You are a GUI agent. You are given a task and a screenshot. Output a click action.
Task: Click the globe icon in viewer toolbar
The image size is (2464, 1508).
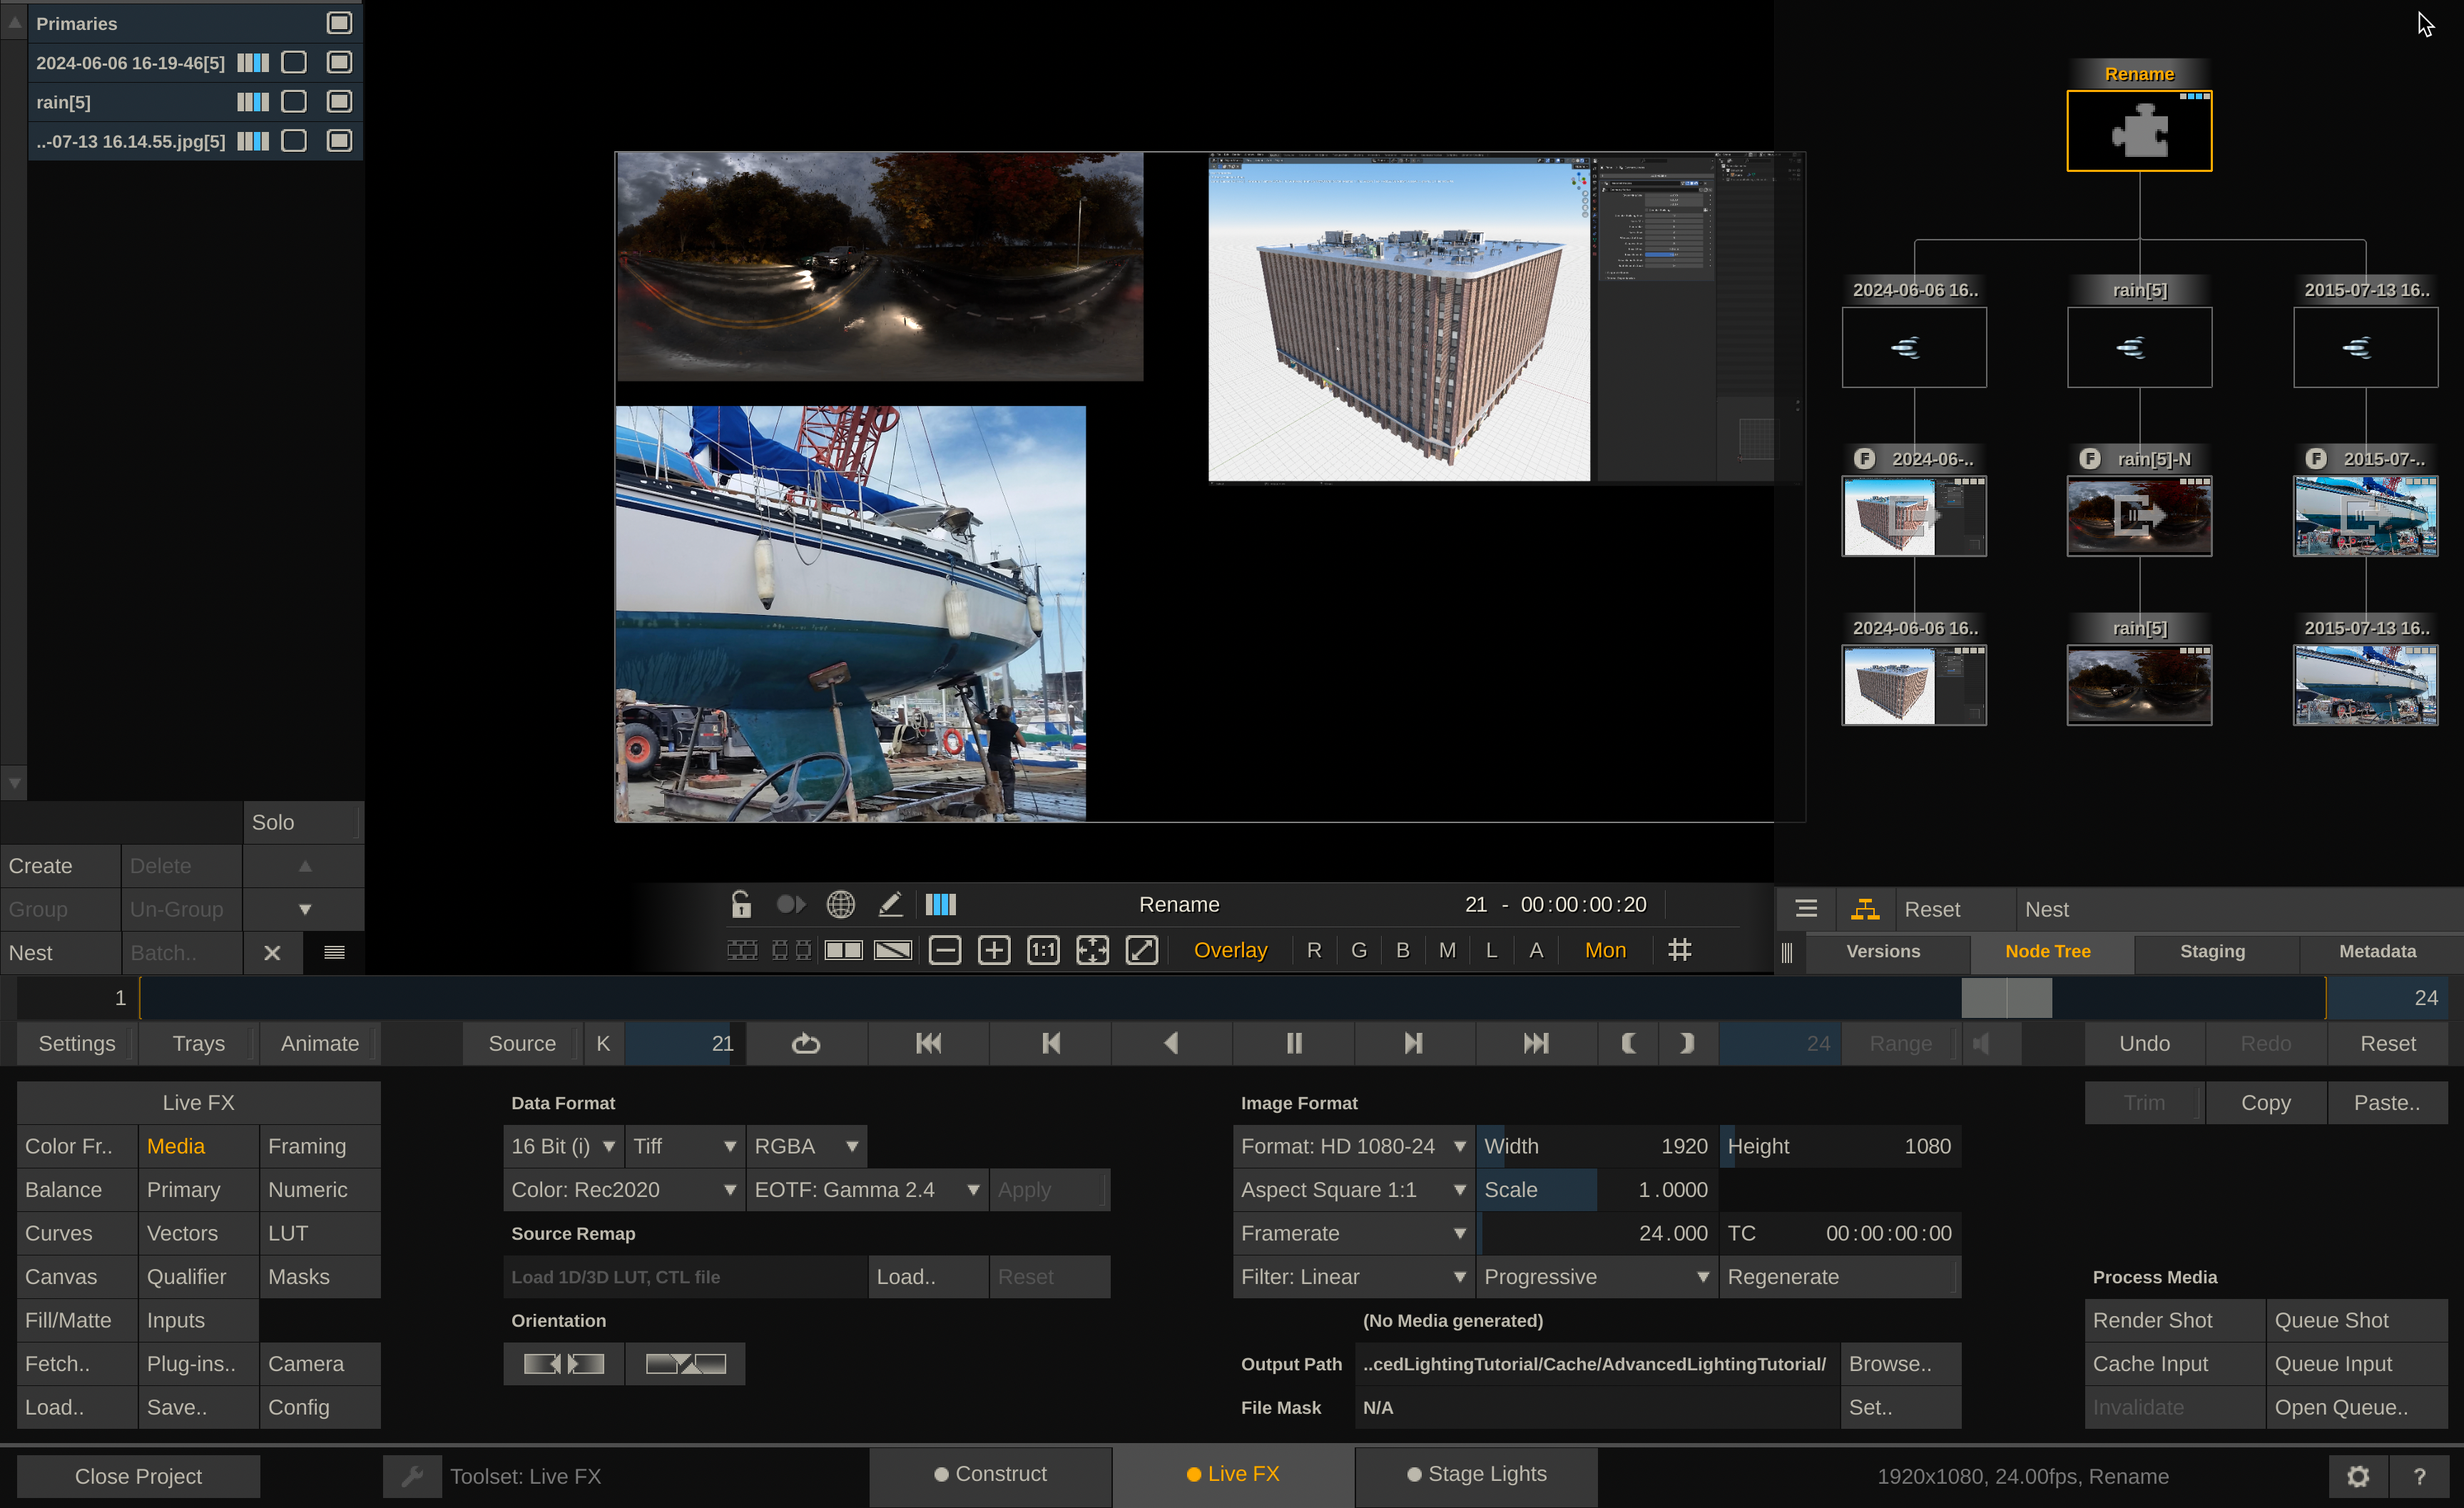click(x=840, y=905)
